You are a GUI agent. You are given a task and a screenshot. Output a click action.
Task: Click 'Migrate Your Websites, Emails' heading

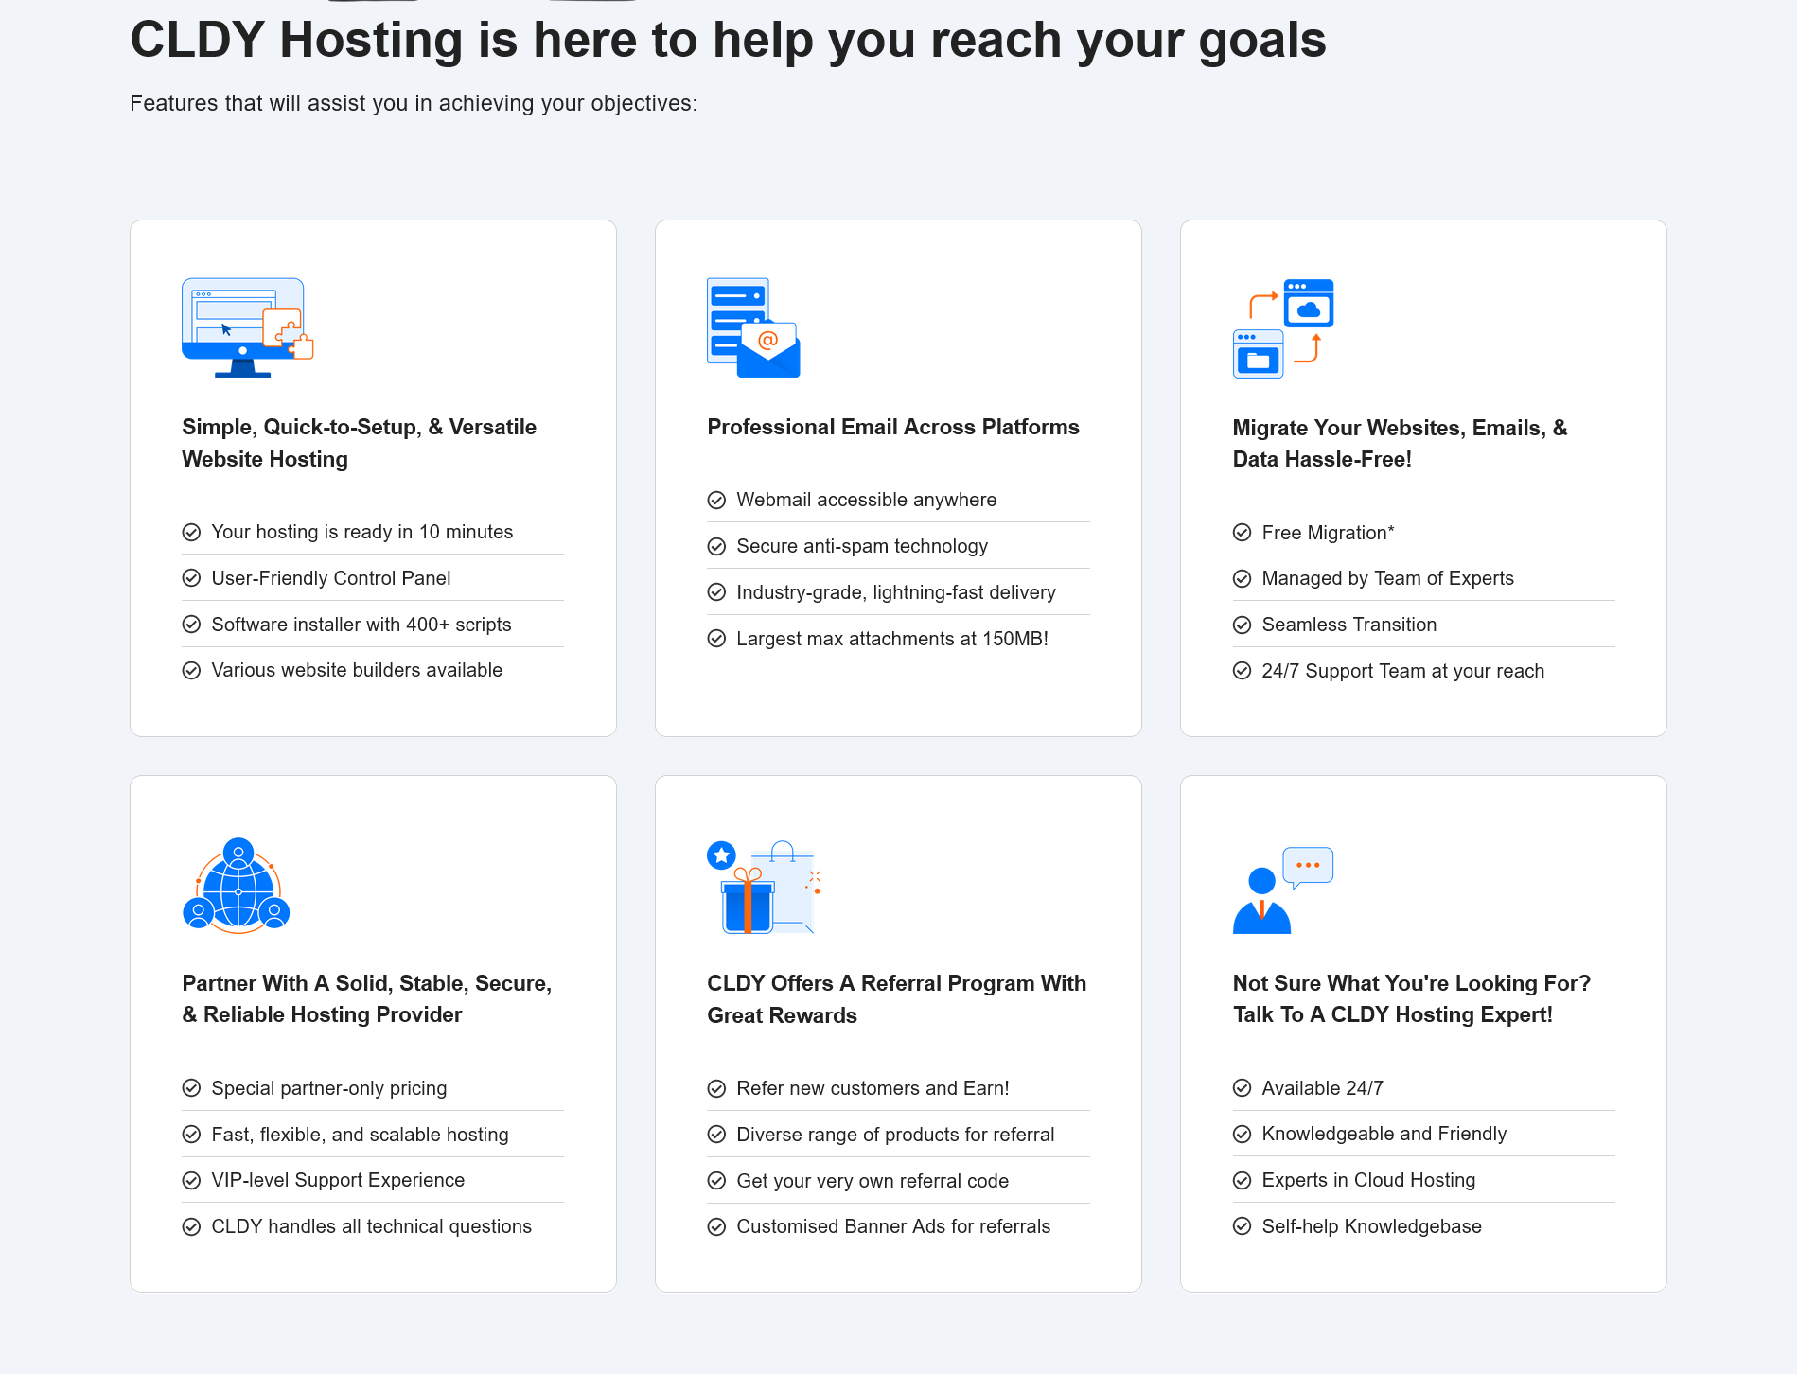coord(1399,443)
